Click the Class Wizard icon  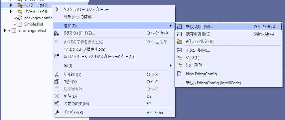pos(57,33)
